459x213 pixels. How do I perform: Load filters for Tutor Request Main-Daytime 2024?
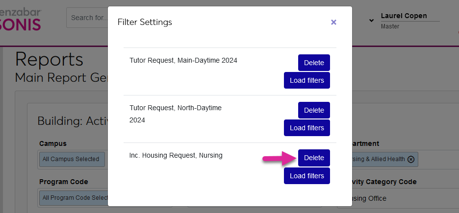(x=306, y=80)
